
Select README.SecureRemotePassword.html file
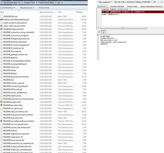19,121
